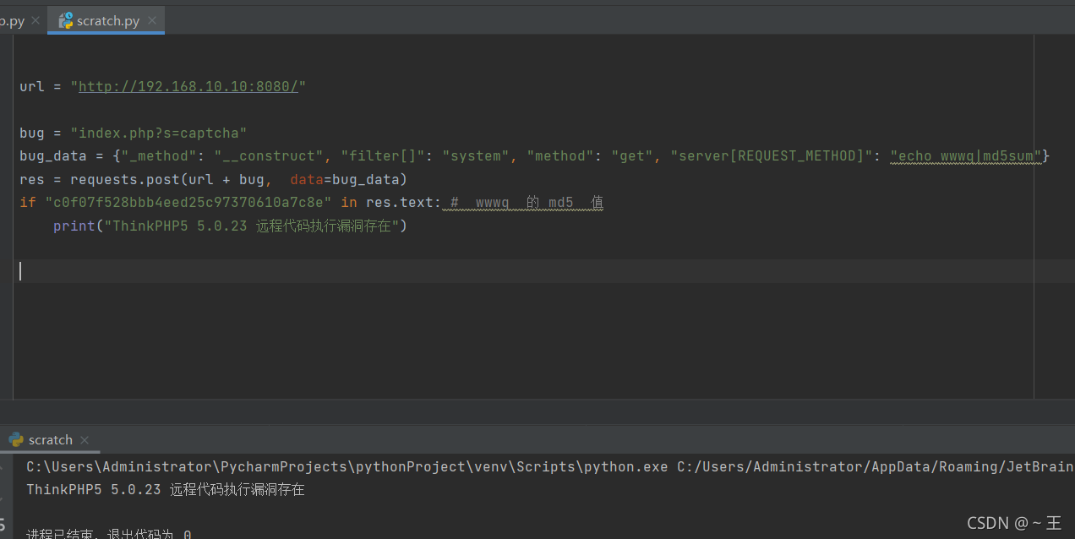Click the data=bug_data argument

pos(345,179)
